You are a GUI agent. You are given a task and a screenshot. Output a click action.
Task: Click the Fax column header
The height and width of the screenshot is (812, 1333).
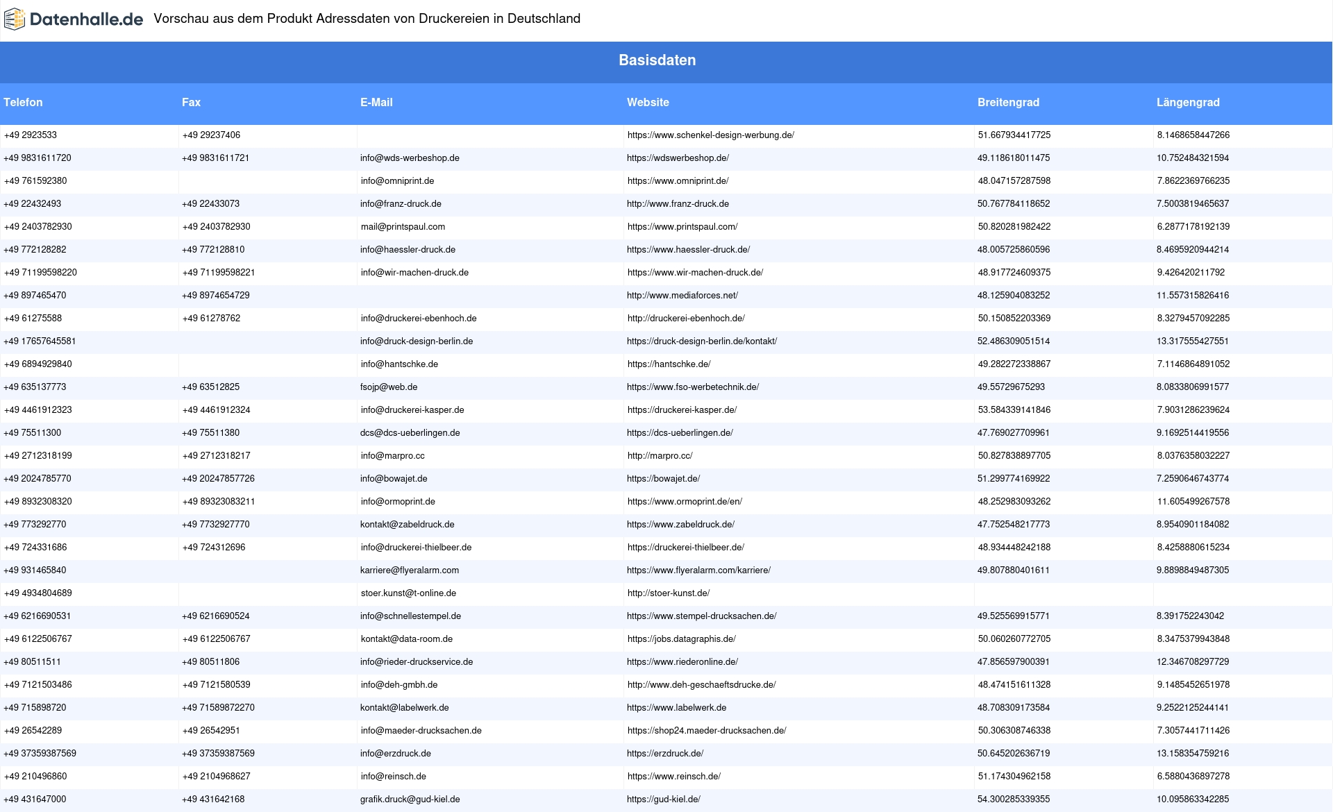[191, 103]
